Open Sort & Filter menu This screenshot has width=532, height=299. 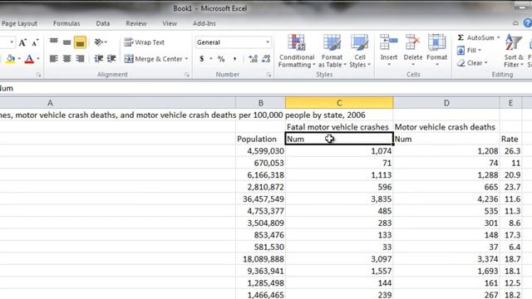point(514,51)
